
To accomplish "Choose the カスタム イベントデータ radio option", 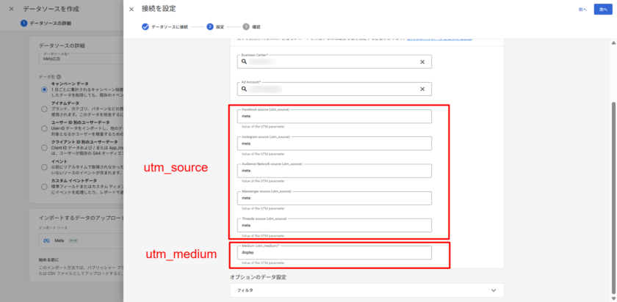I will click(x=44, y=185).
